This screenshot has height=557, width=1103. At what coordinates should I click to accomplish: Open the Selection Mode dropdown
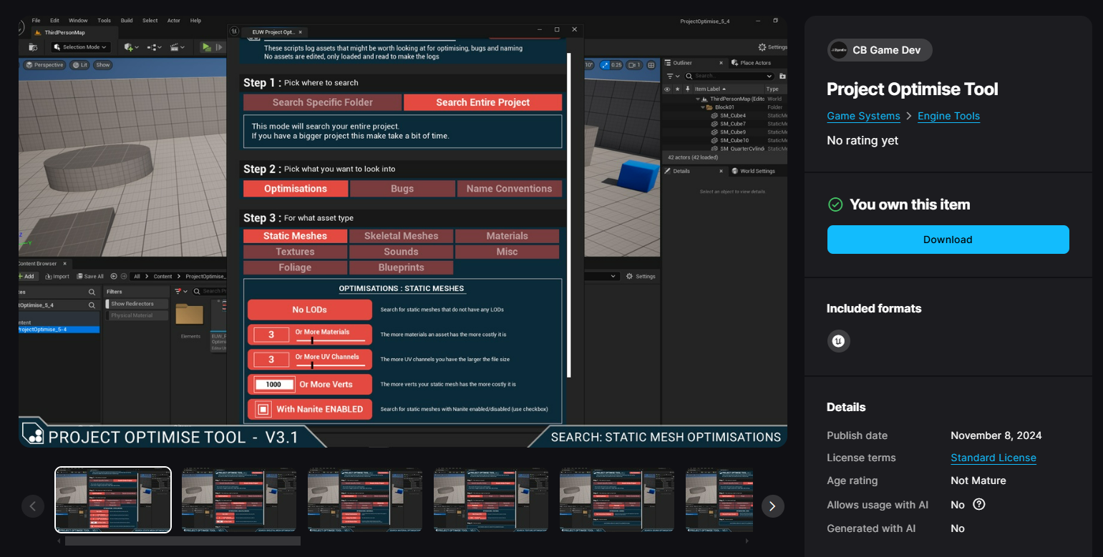coord(80,47)
